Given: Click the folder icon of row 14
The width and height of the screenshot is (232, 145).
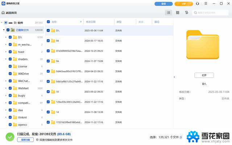Looking at the screenshot, I should 53,112.
